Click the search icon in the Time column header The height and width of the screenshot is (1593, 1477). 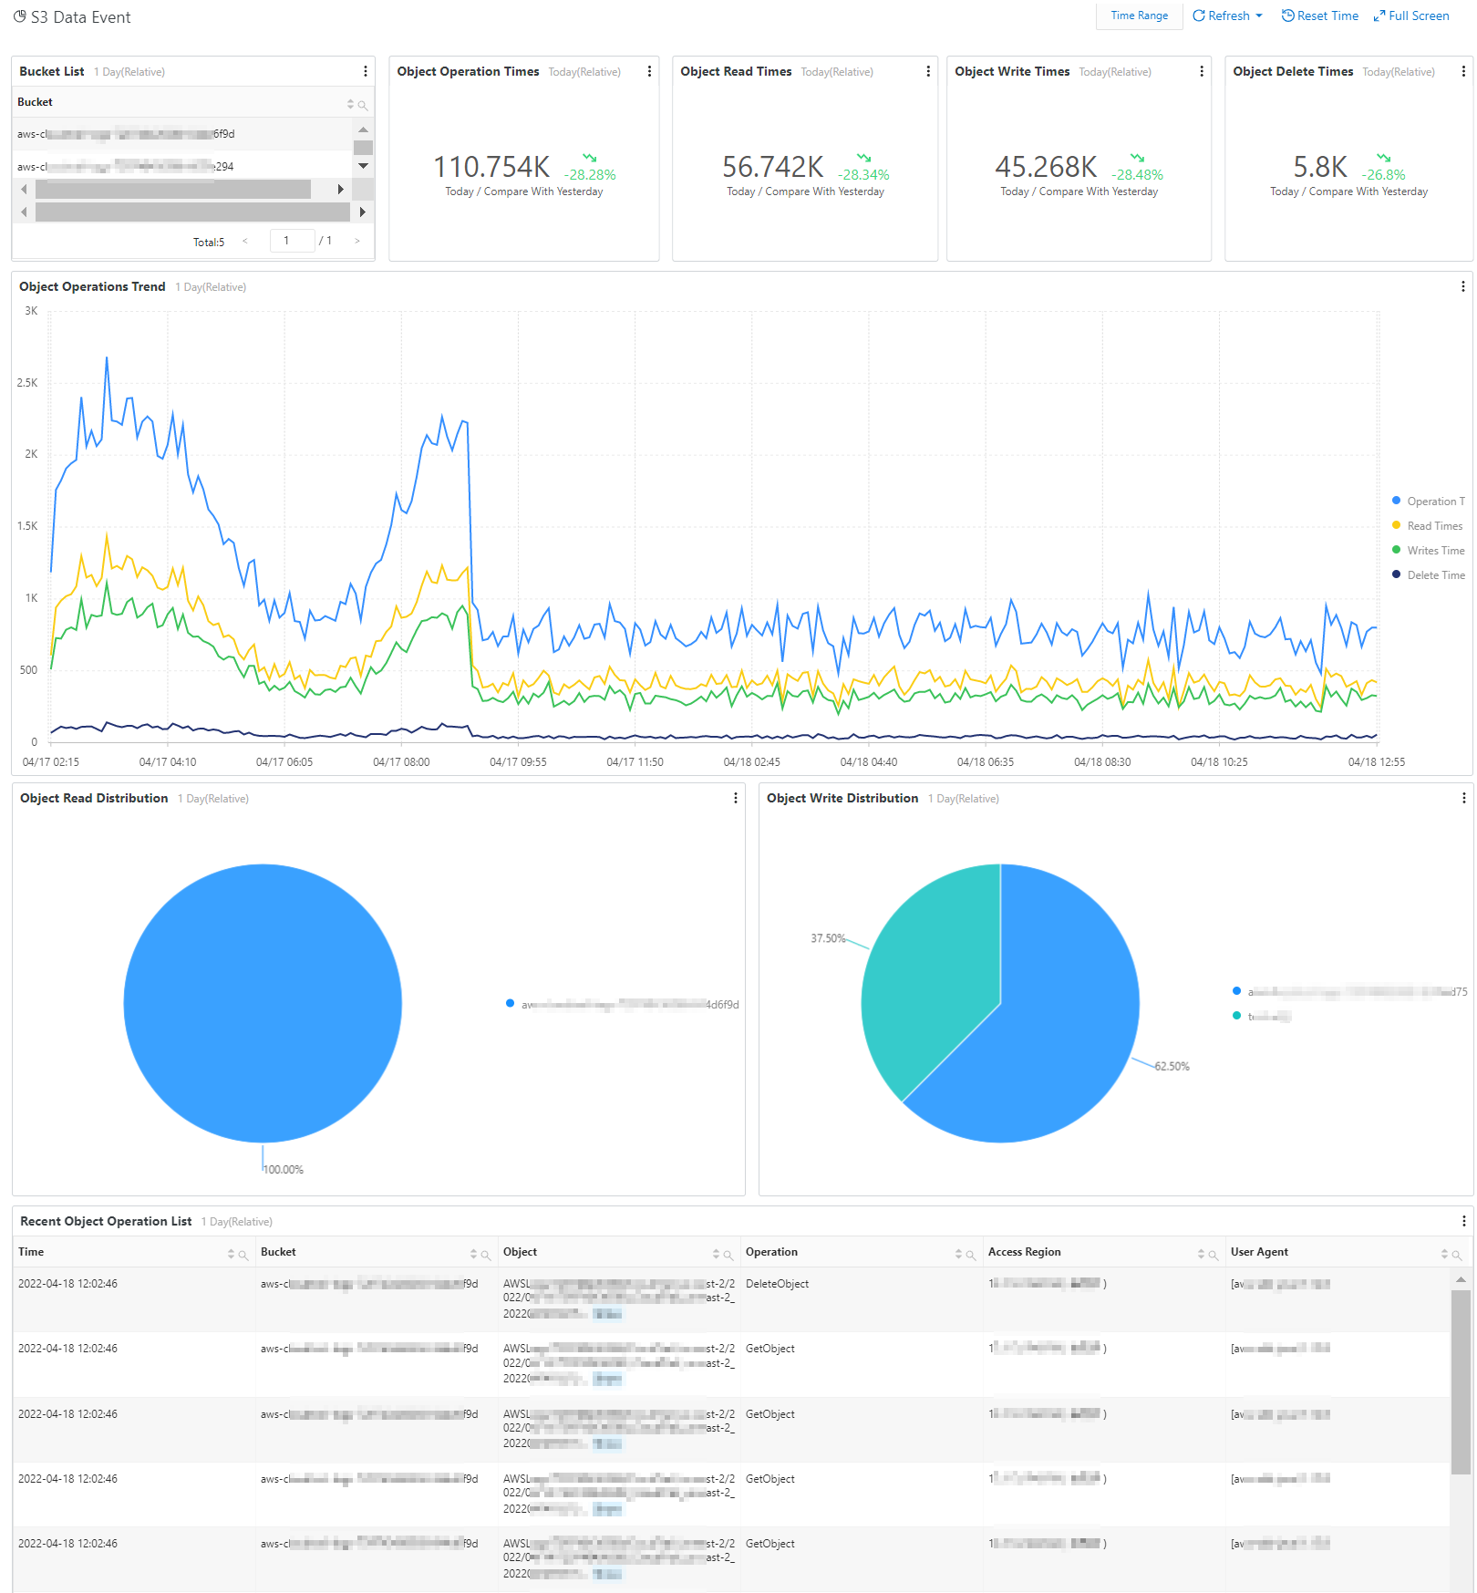tap(243, 1254)
